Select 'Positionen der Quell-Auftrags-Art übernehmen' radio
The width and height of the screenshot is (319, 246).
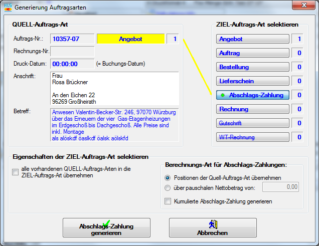[168, 178]
